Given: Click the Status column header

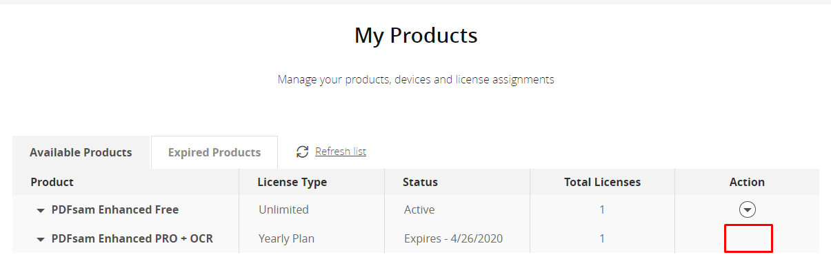Looking at the screenshot, I should pyautogui.click(x=421, y=182).
